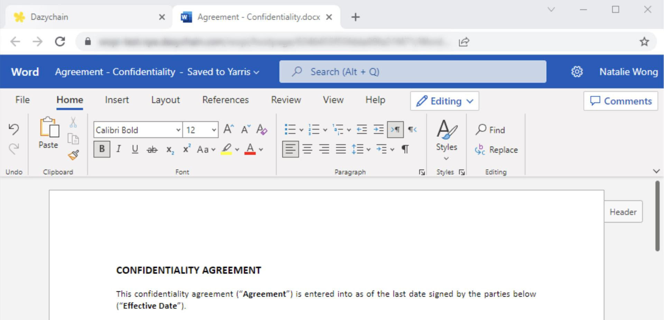
Task: Toggle Show paragraph marks button
Action: (x=405, y=149)
